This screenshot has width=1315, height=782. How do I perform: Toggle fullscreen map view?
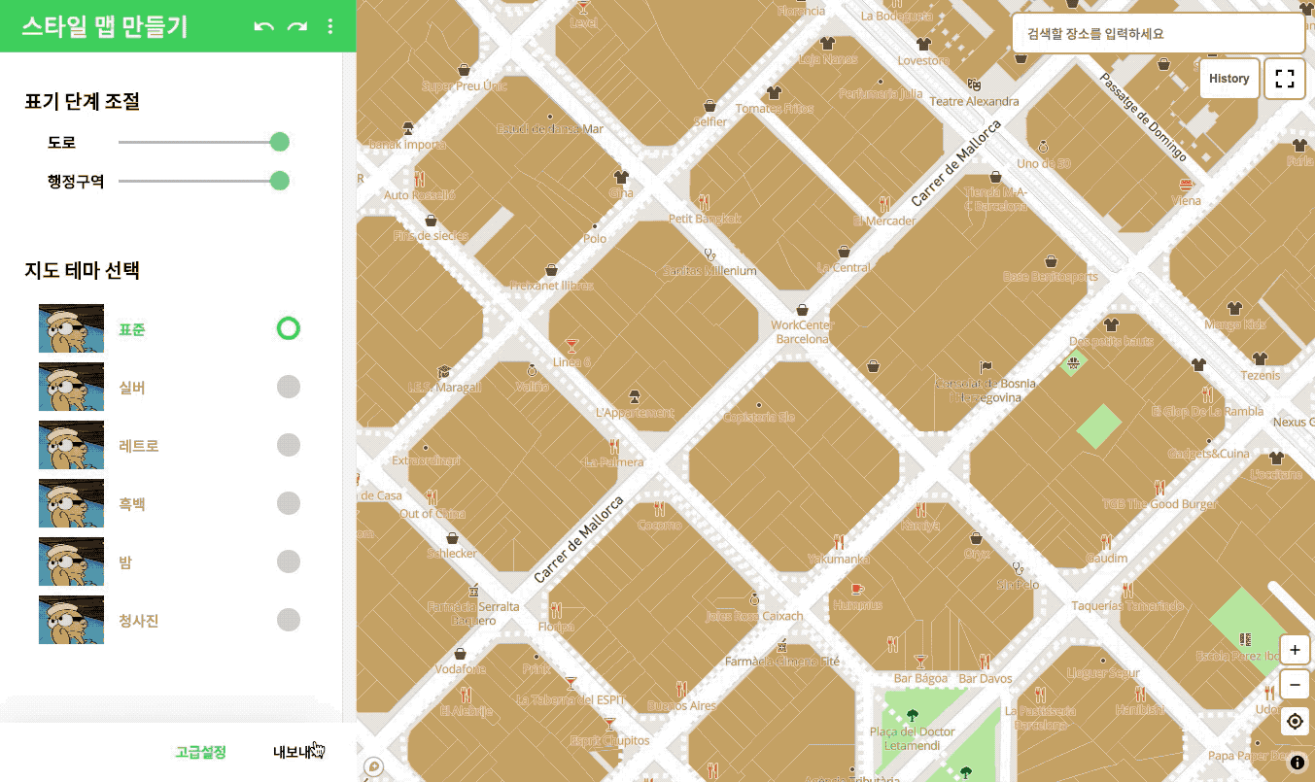pyautogui.click(x=1285, y=79)
